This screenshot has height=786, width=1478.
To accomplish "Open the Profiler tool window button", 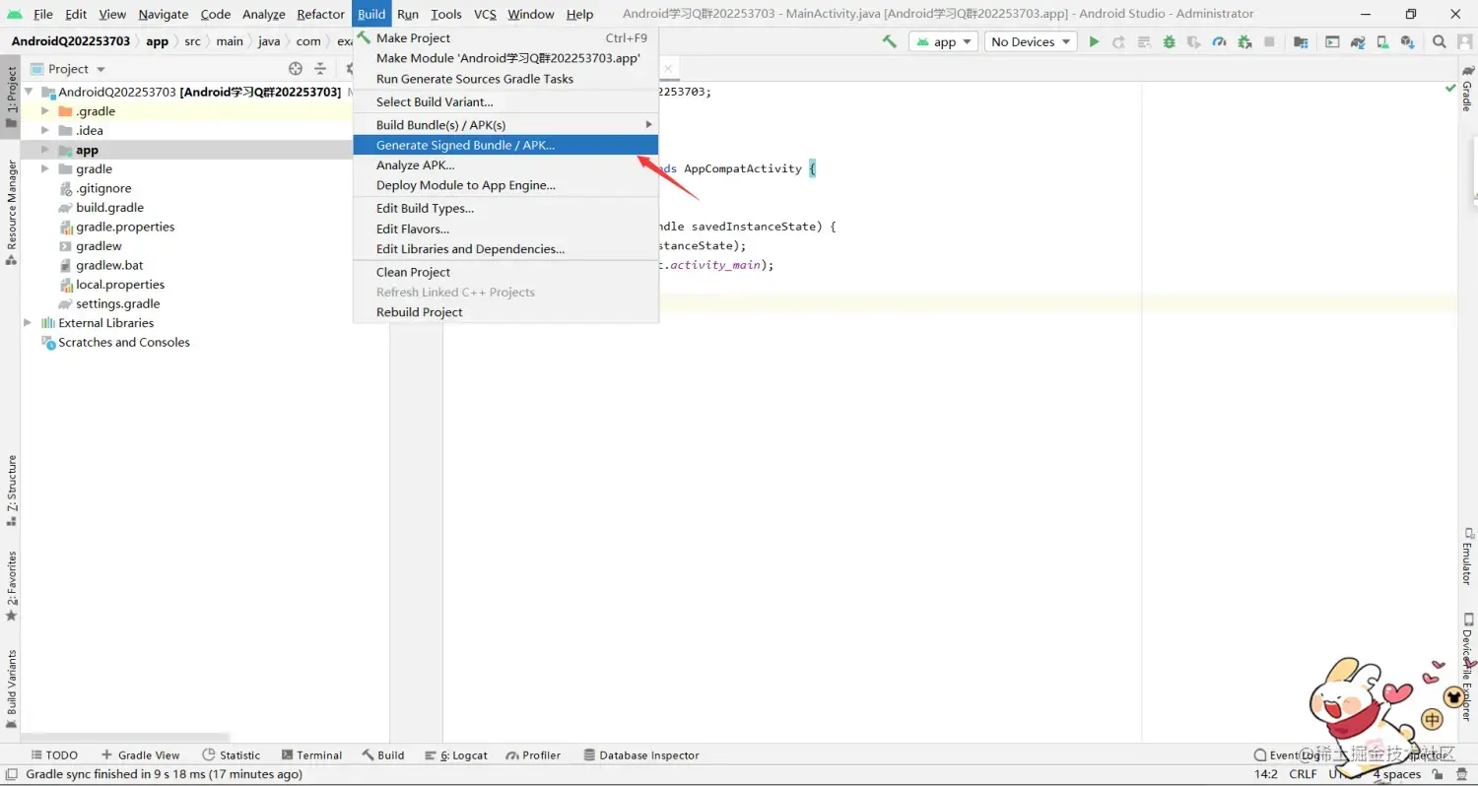I will 533,755.
